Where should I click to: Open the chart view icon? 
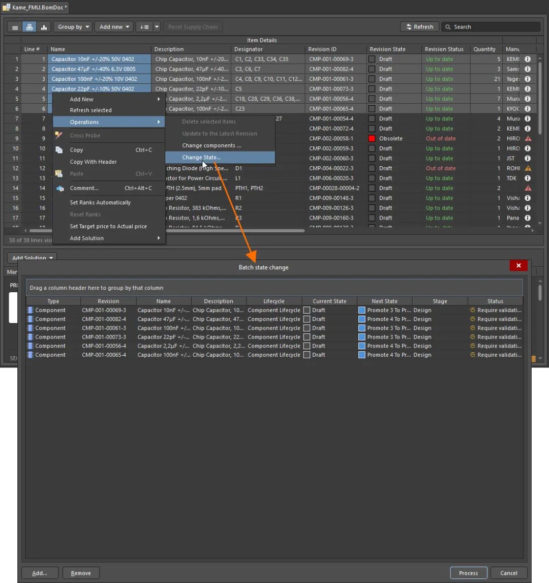pyautogui.click(x=44, y=27)
